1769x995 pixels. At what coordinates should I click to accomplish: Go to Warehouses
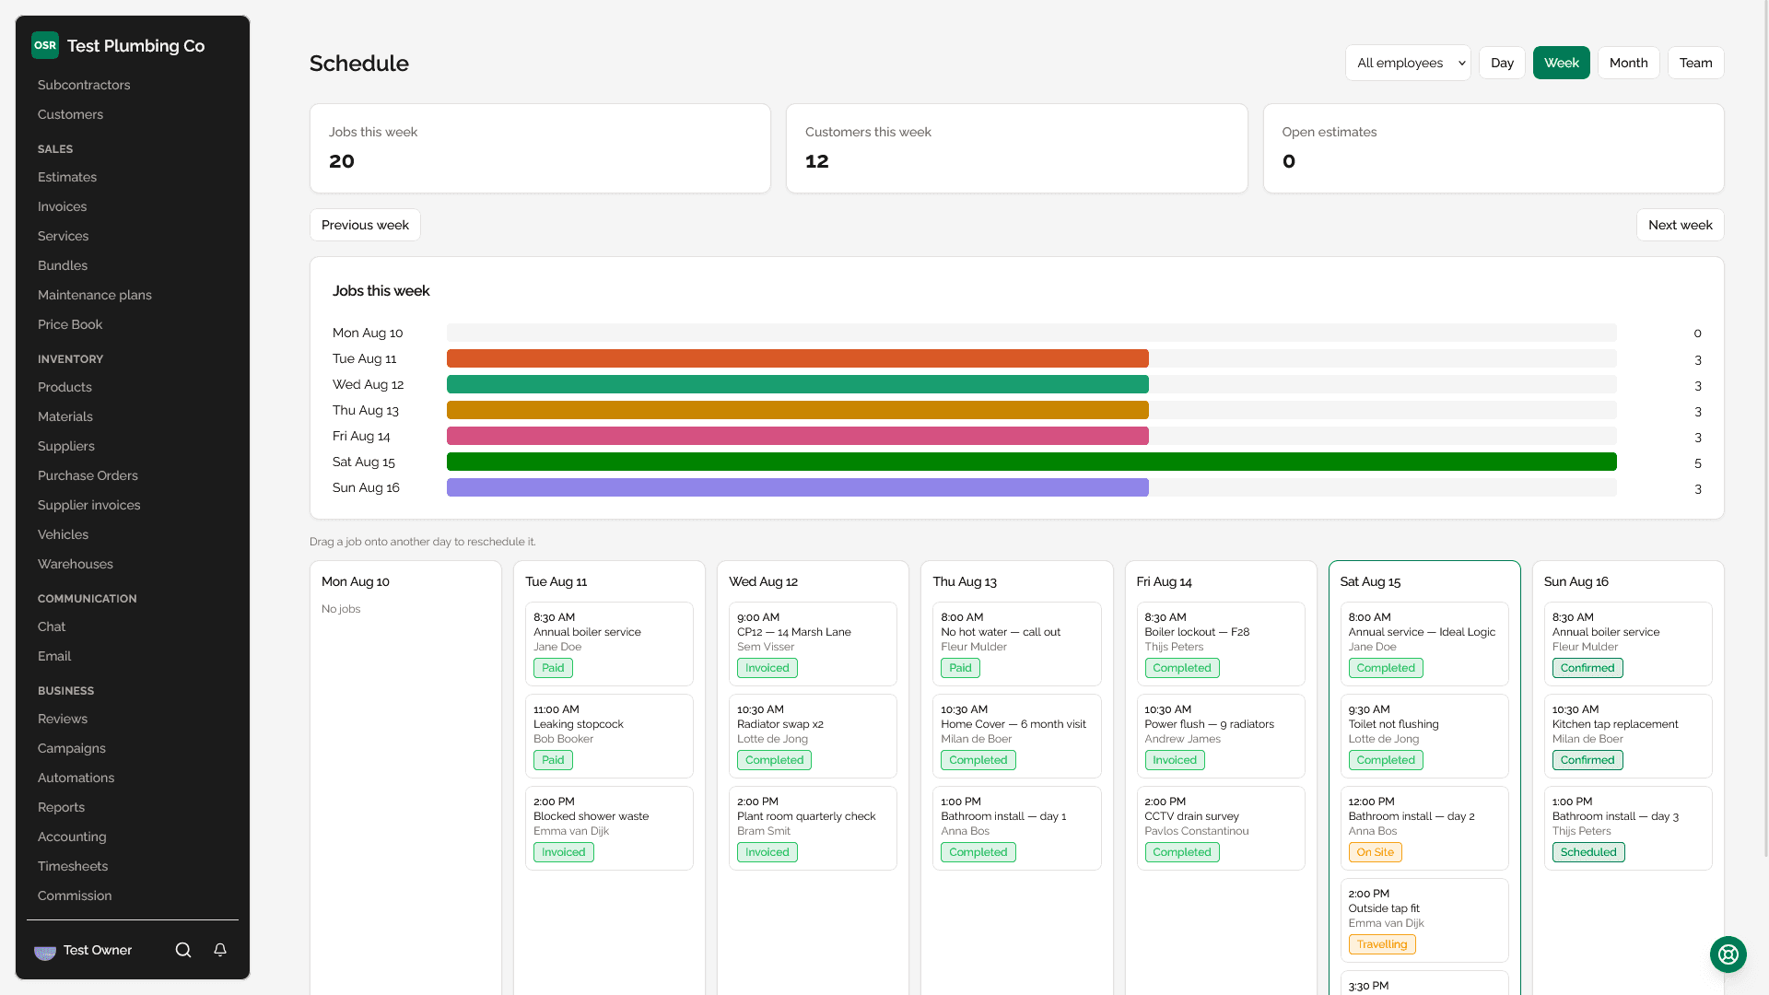click(76, 564)
